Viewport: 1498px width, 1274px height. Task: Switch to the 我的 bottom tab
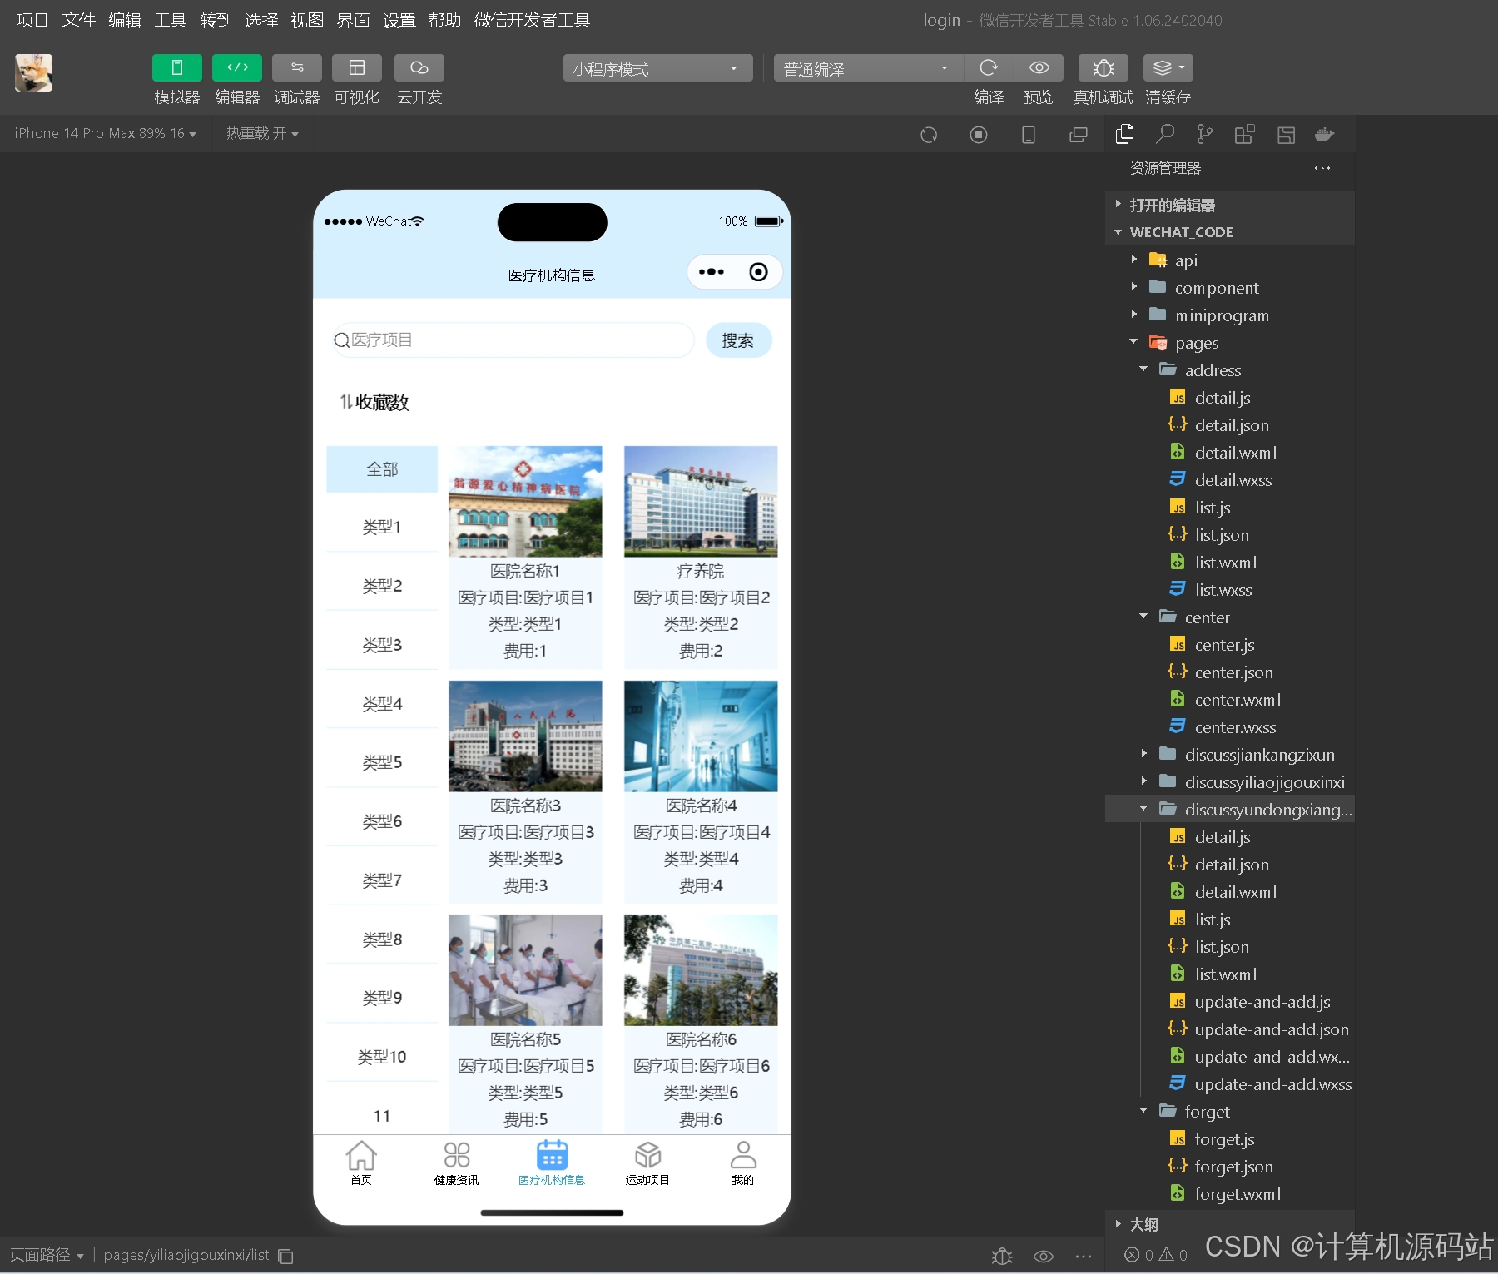pyautogui.click(x=742, y=1163)
